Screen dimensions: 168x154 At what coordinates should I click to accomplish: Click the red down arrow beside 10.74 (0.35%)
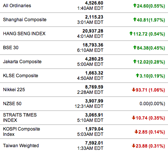click(134, 118)
